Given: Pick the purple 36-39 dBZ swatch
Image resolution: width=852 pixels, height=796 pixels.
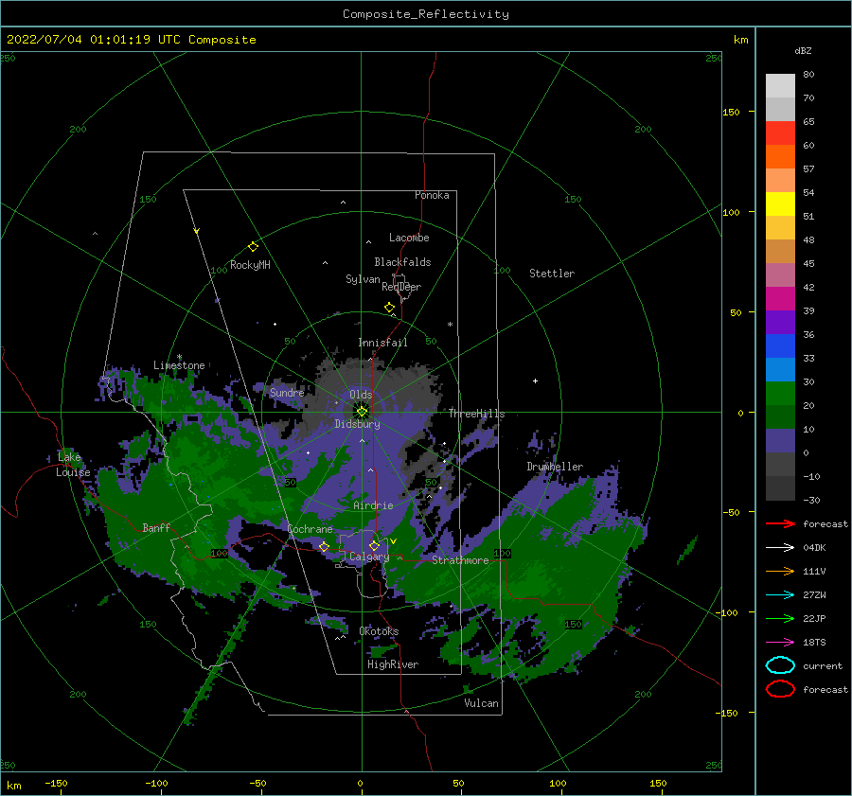Looking at the screenshot, I should pos(780,322).
